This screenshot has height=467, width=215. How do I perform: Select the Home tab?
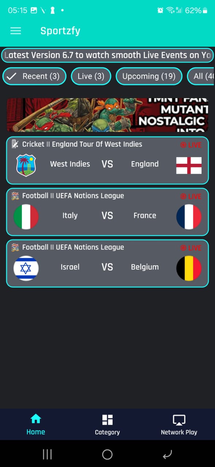click(x=35, y=424)
